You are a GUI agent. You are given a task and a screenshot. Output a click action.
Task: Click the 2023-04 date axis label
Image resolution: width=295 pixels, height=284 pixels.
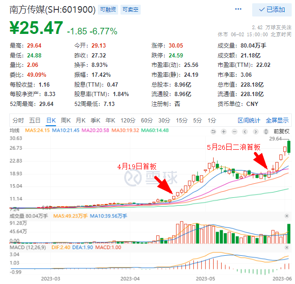pyautogui.click(x=130, y=278)
